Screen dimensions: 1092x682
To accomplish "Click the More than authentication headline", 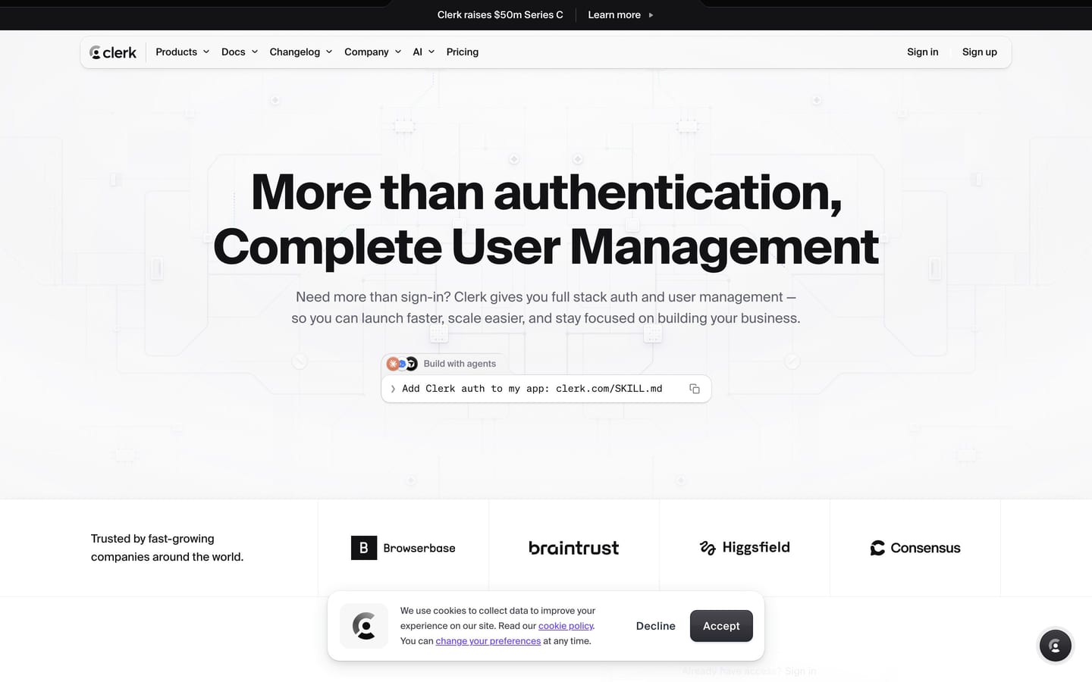I will [546, 219].
